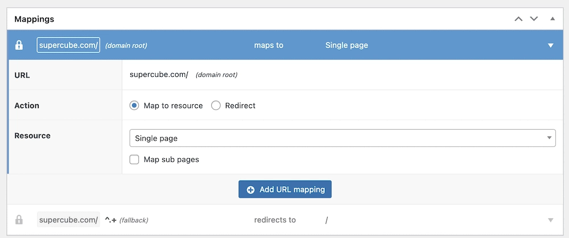The height and width of the screenshot is (238, 569).
Task: Click plus icon on Add URL mapping
Action: click(x=250, y=190)
